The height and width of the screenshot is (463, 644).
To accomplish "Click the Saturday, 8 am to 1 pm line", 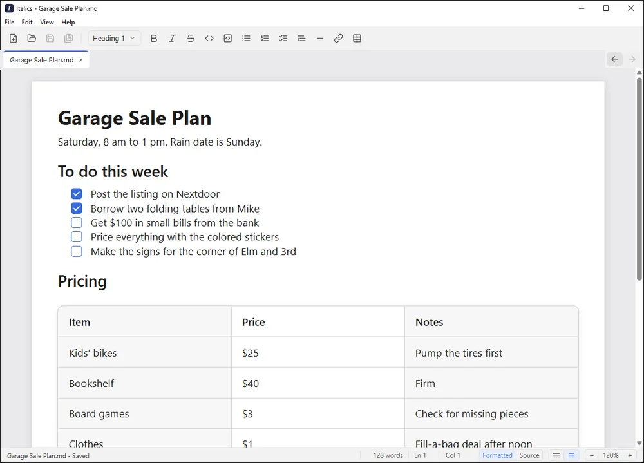I will point(160,142).
